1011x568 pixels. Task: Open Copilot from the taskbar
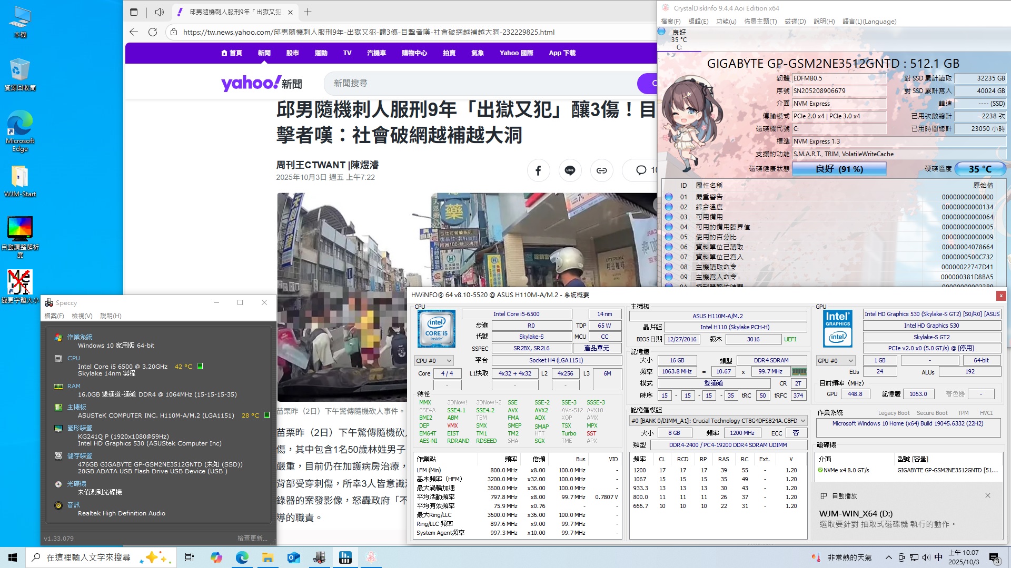(216, 557)
